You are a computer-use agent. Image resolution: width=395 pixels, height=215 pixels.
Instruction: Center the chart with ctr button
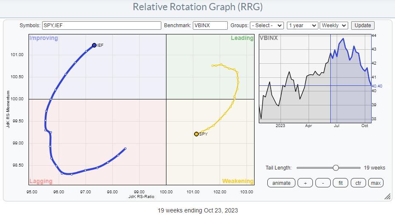click(358, 183)
